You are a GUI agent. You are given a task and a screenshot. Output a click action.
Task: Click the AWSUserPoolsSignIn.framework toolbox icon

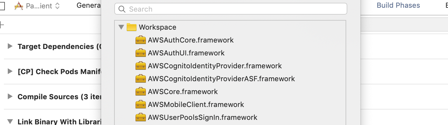[x=140, y=118]
